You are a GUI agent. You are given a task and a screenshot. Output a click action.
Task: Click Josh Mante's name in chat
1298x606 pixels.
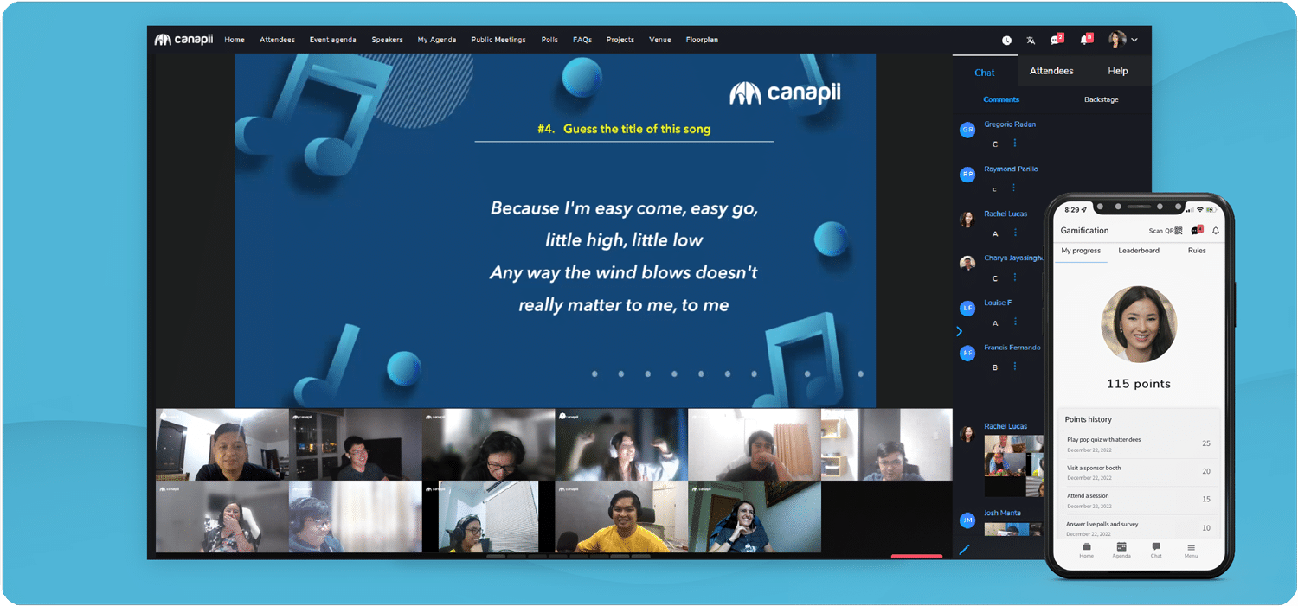point(1002,513)
